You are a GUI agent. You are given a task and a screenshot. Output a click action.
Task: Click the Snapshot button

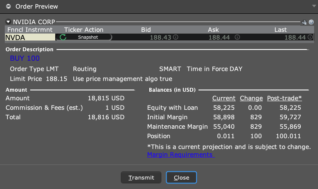[x=88, y=37]
